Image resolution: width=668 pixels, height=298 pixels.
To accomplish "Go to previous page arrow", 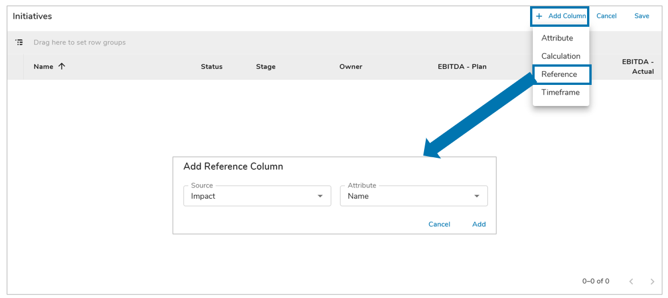I will pyautogui.click(x=631, y=281).
